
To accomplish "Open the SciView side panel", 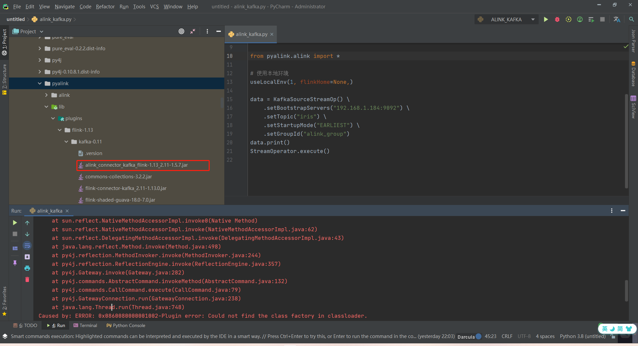I will point(633,107).
